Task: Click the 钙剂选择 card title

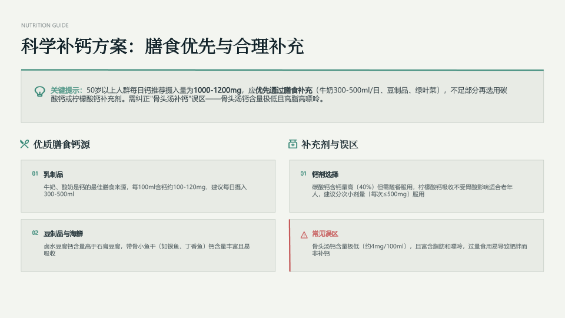Action: pyautogui.click(x=325, y=174)
